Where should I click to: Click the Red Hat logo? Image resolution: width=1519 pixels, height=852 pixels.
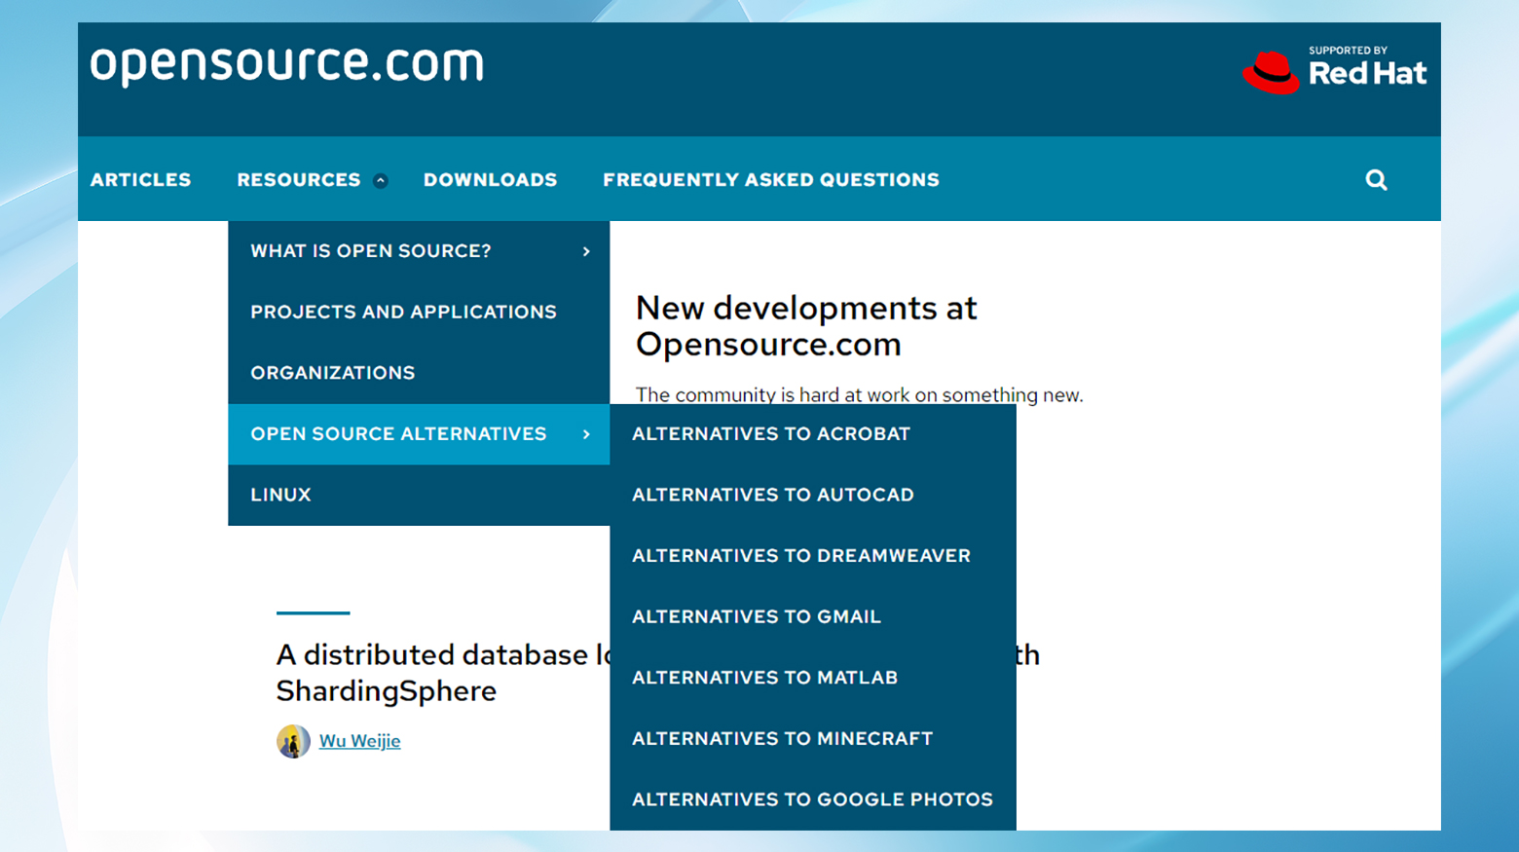1271,70
